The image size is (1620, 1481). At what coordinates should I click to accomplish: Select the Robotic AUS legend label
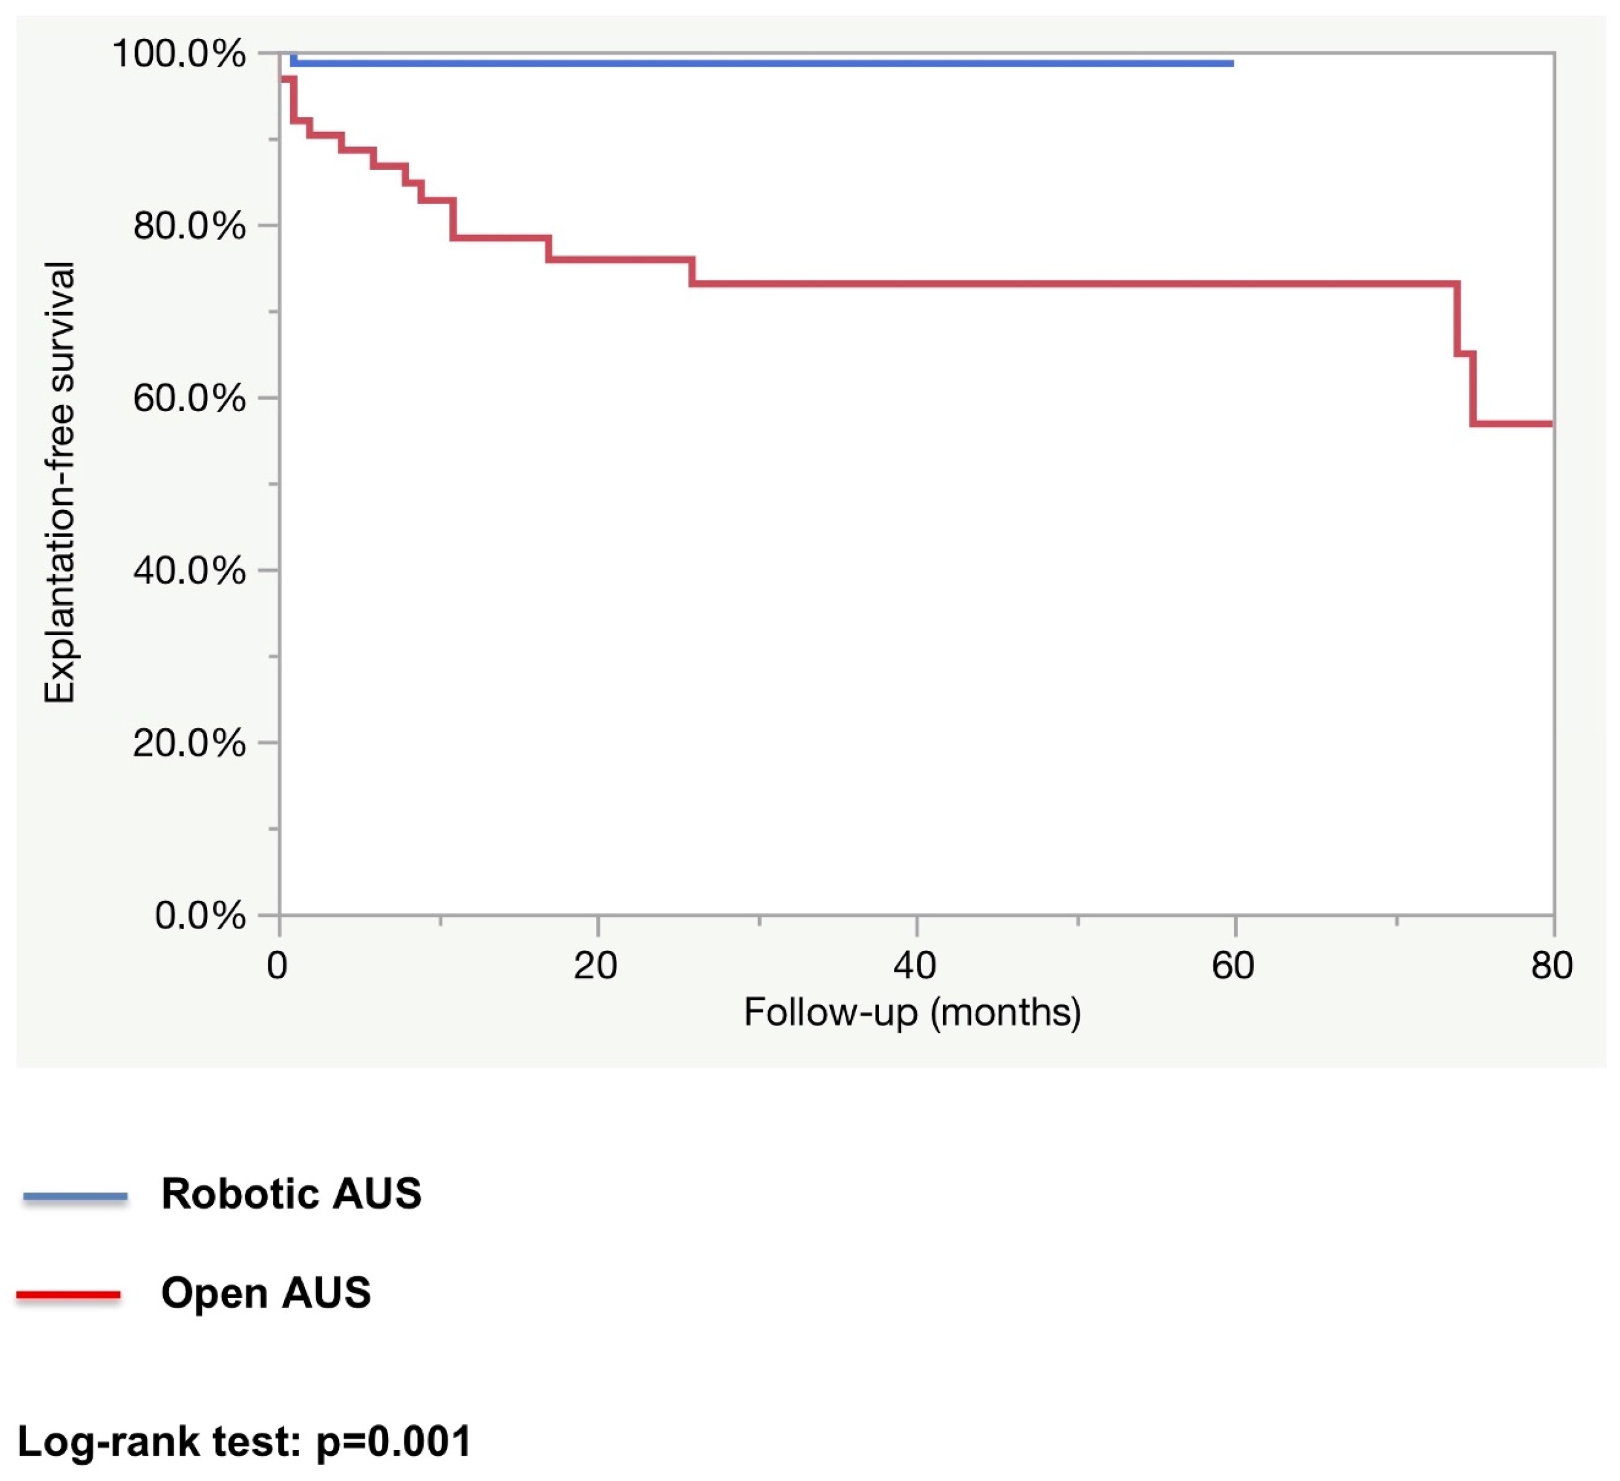[x=291, y=1194]
